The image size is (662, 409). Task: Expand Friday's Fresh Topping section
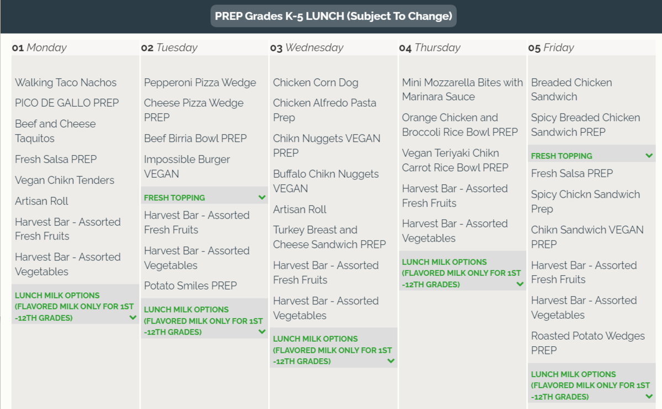pyautogui.click(x=649, y=156)
